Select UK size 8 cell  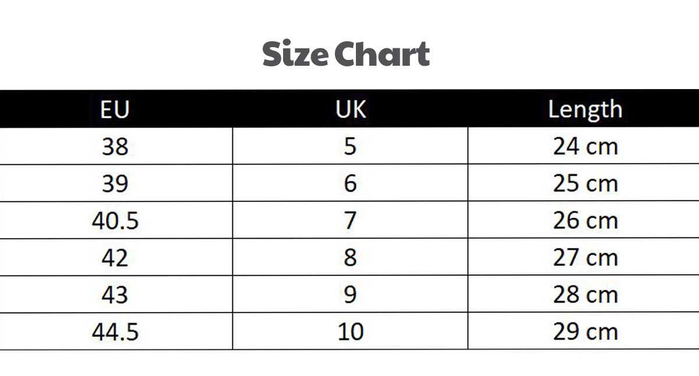point(350,257)
